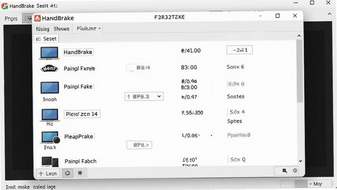Click the 9.55:.350 value
Screen dimensions: 337x190
[x=193, y=112]
